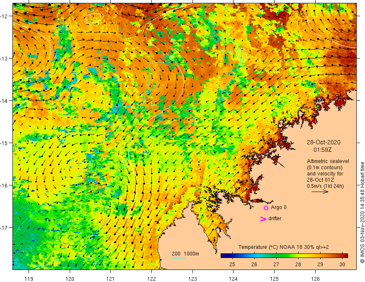Click the IMOS copyright timestamp text
Viewport: 365px width, 282px height.
(362, 213)
